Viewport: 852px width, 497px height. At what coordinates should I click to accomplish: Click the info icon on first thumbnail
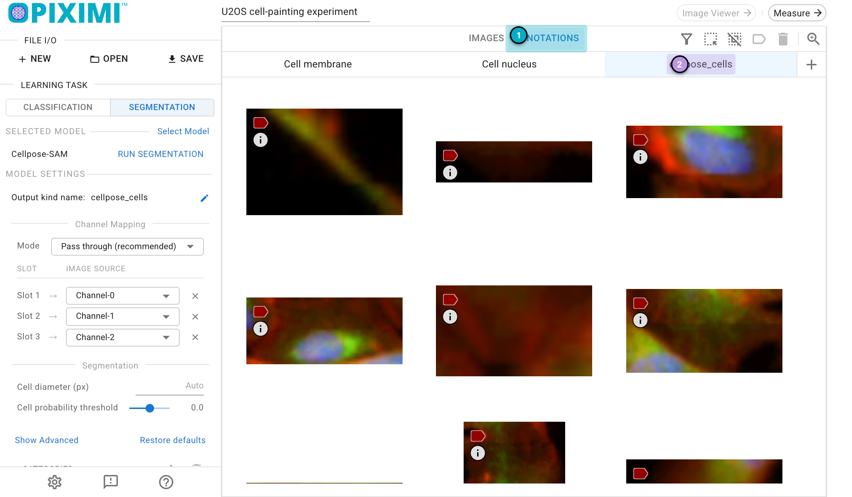(261, 140)
